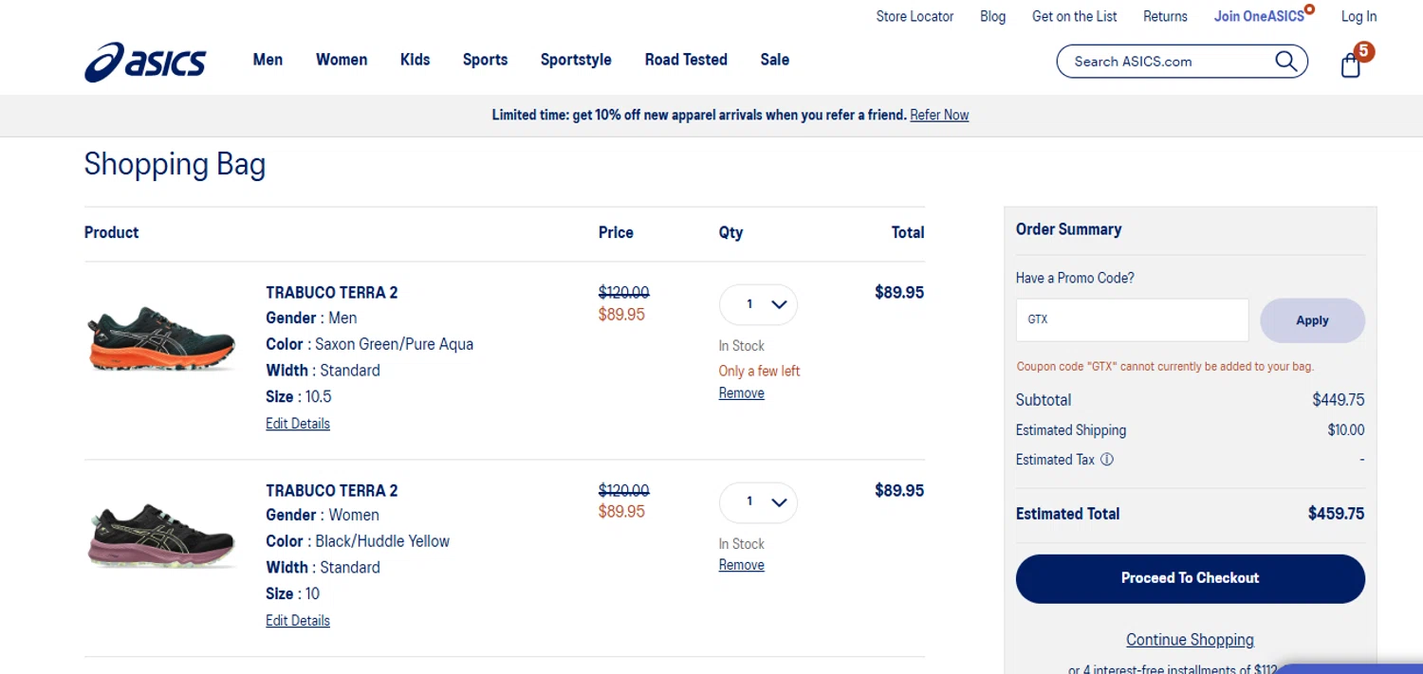The height and width of the screenshot is (674, 1423).
Task: Open quantity dropdown for women's Trabuco Terra 2
Action: coord(758,502)
